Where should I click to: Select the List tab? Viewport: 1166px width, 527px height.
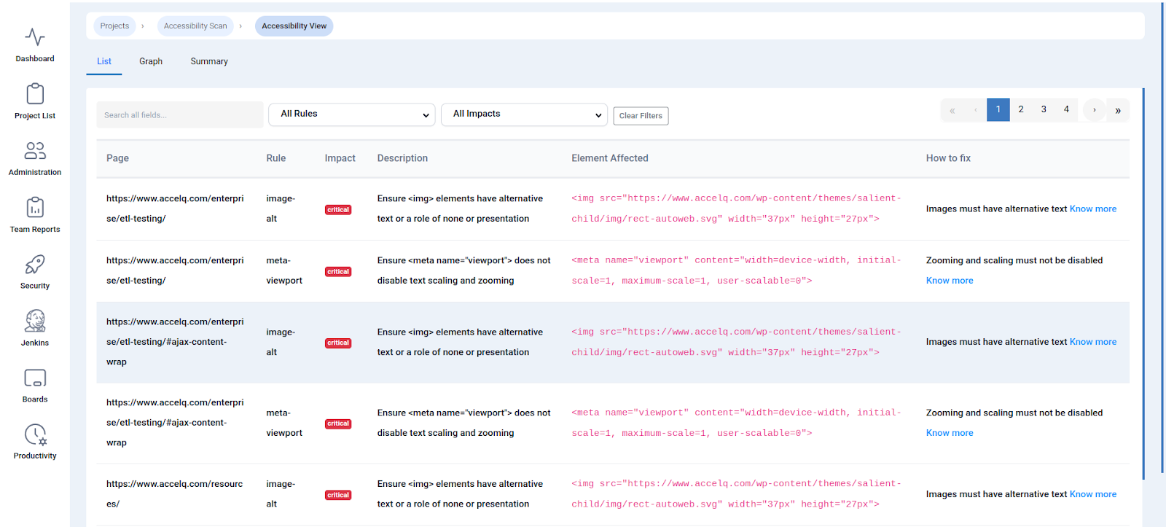pyautogui.click(x=104, y=62)
